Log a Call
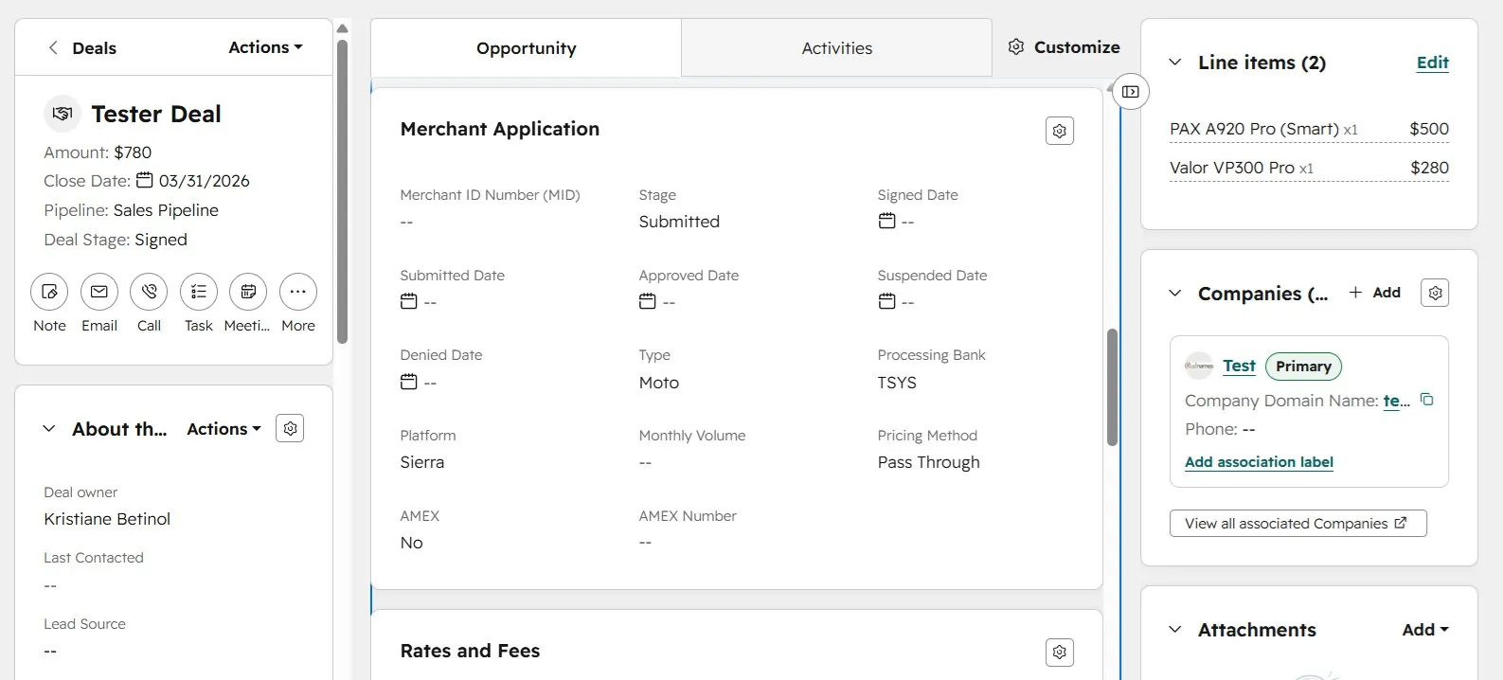1503x680 pixels. [149, 292]
